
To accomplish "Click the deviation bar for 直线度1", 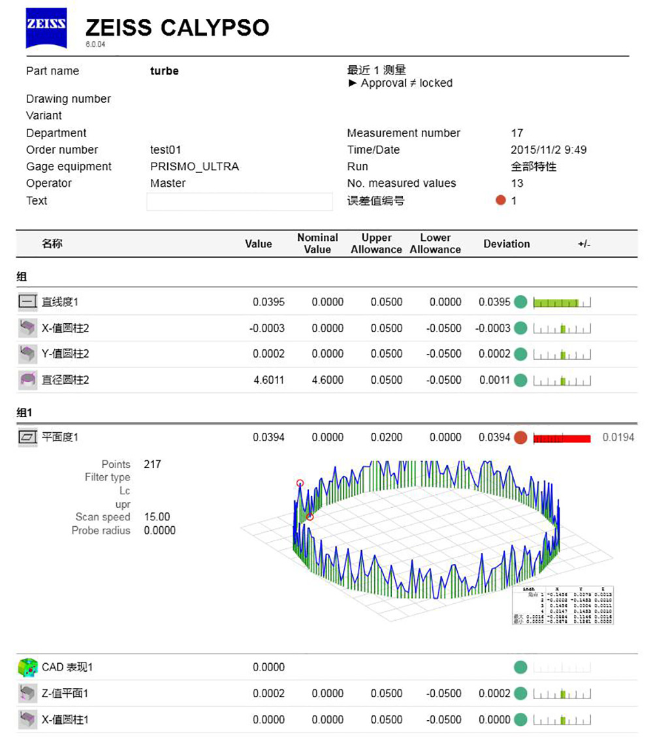I will pos(562,302).
